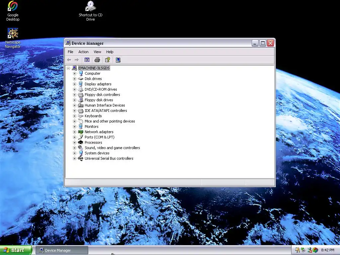Click the Mice and pointing devices icon
The height and width of the screenshot is (255, 340).
point(81,121)
